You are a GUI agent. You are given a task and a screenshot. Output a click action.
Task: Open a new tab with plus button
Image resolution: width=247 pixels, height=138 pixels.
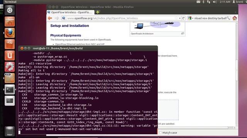tap(98, 12)
